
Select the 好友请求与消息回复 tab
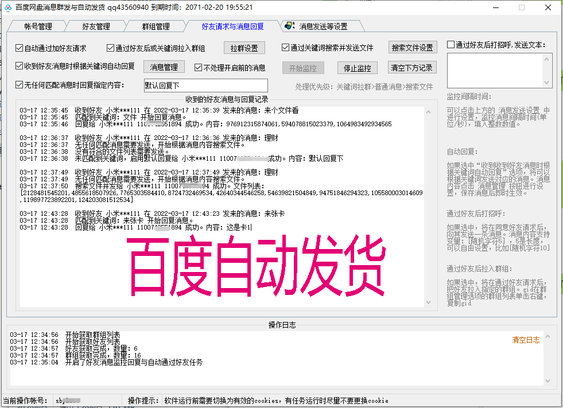(232, 26)
